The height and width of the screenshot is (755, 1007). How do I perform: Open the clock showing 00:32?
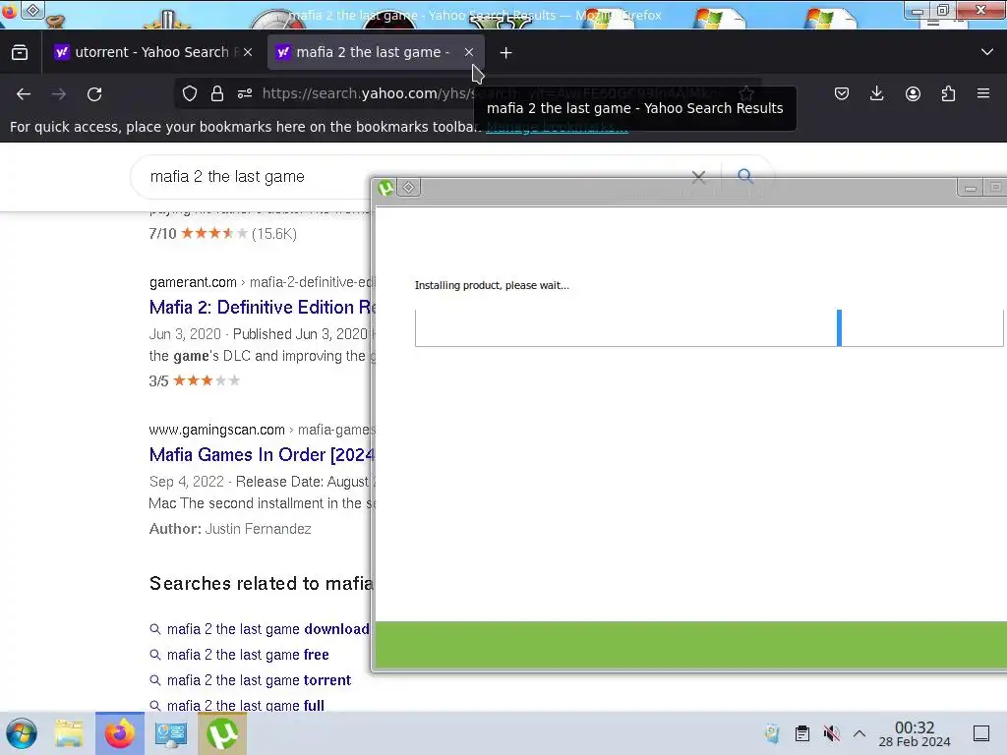[915, 734]
